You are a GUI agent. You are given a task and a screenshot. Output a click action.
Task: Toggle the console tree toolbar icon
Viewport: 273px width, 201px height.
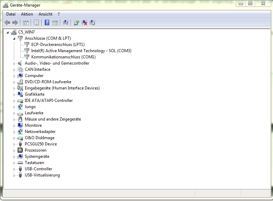pos(26,23)
